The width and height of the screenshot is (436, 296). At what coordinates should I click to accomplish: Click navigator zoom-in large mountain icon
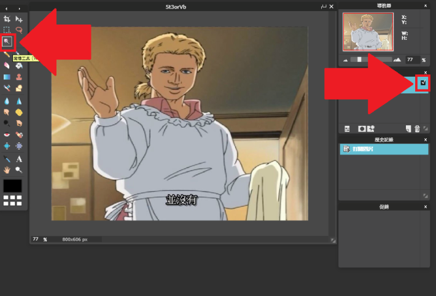point(397,60)
